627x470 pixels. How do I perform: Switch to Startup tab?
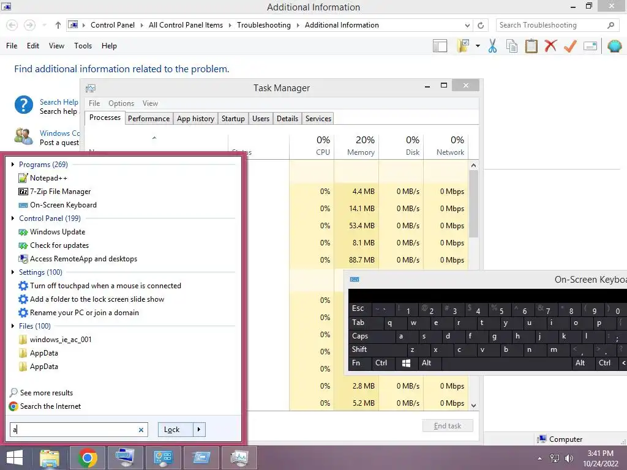(233, 119)
